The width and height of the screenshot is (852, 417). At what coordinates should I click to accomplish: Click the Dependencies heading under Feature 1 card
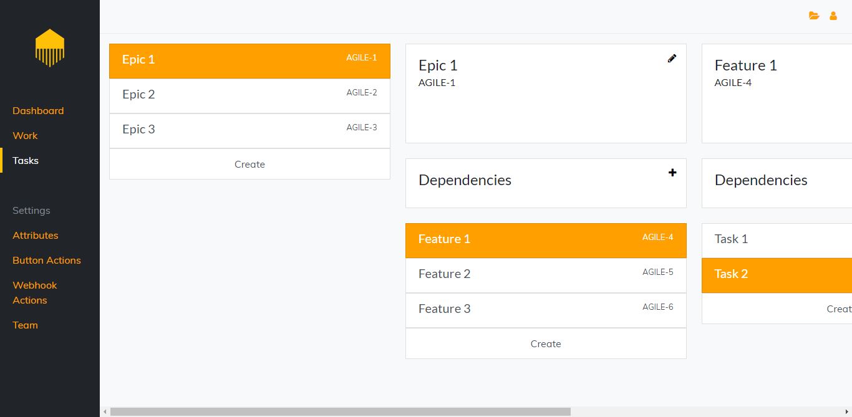(x=761, y=180)
